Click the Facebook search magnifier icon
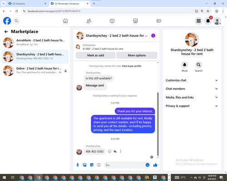Image resolution: width=227 pixels, height=181 pixels. 16,21
